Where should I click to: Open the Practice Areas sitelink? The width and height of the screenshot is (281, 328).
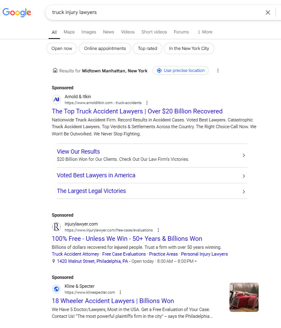164,254
